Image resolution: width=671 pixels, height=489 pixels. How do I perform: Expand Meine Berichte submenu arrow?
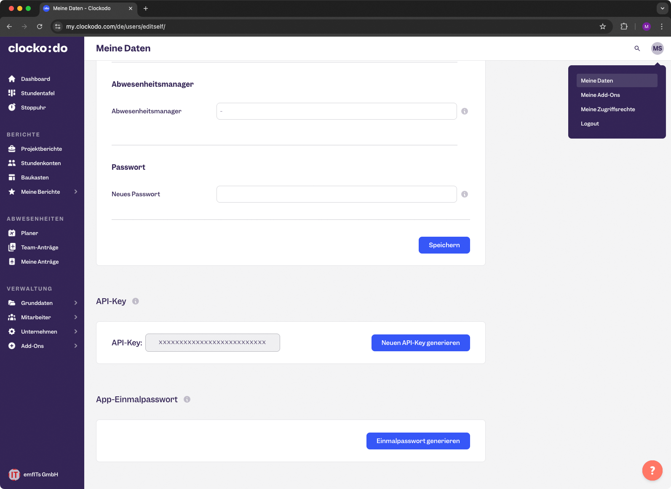point(76,192)
